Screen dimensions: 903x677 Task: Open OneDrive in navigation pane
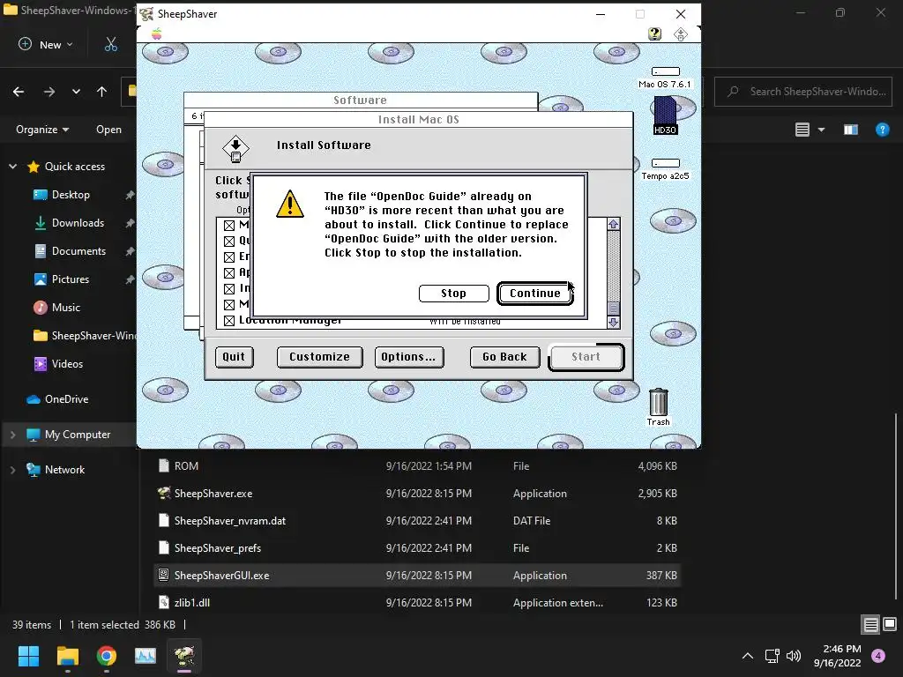pos(66,399)
